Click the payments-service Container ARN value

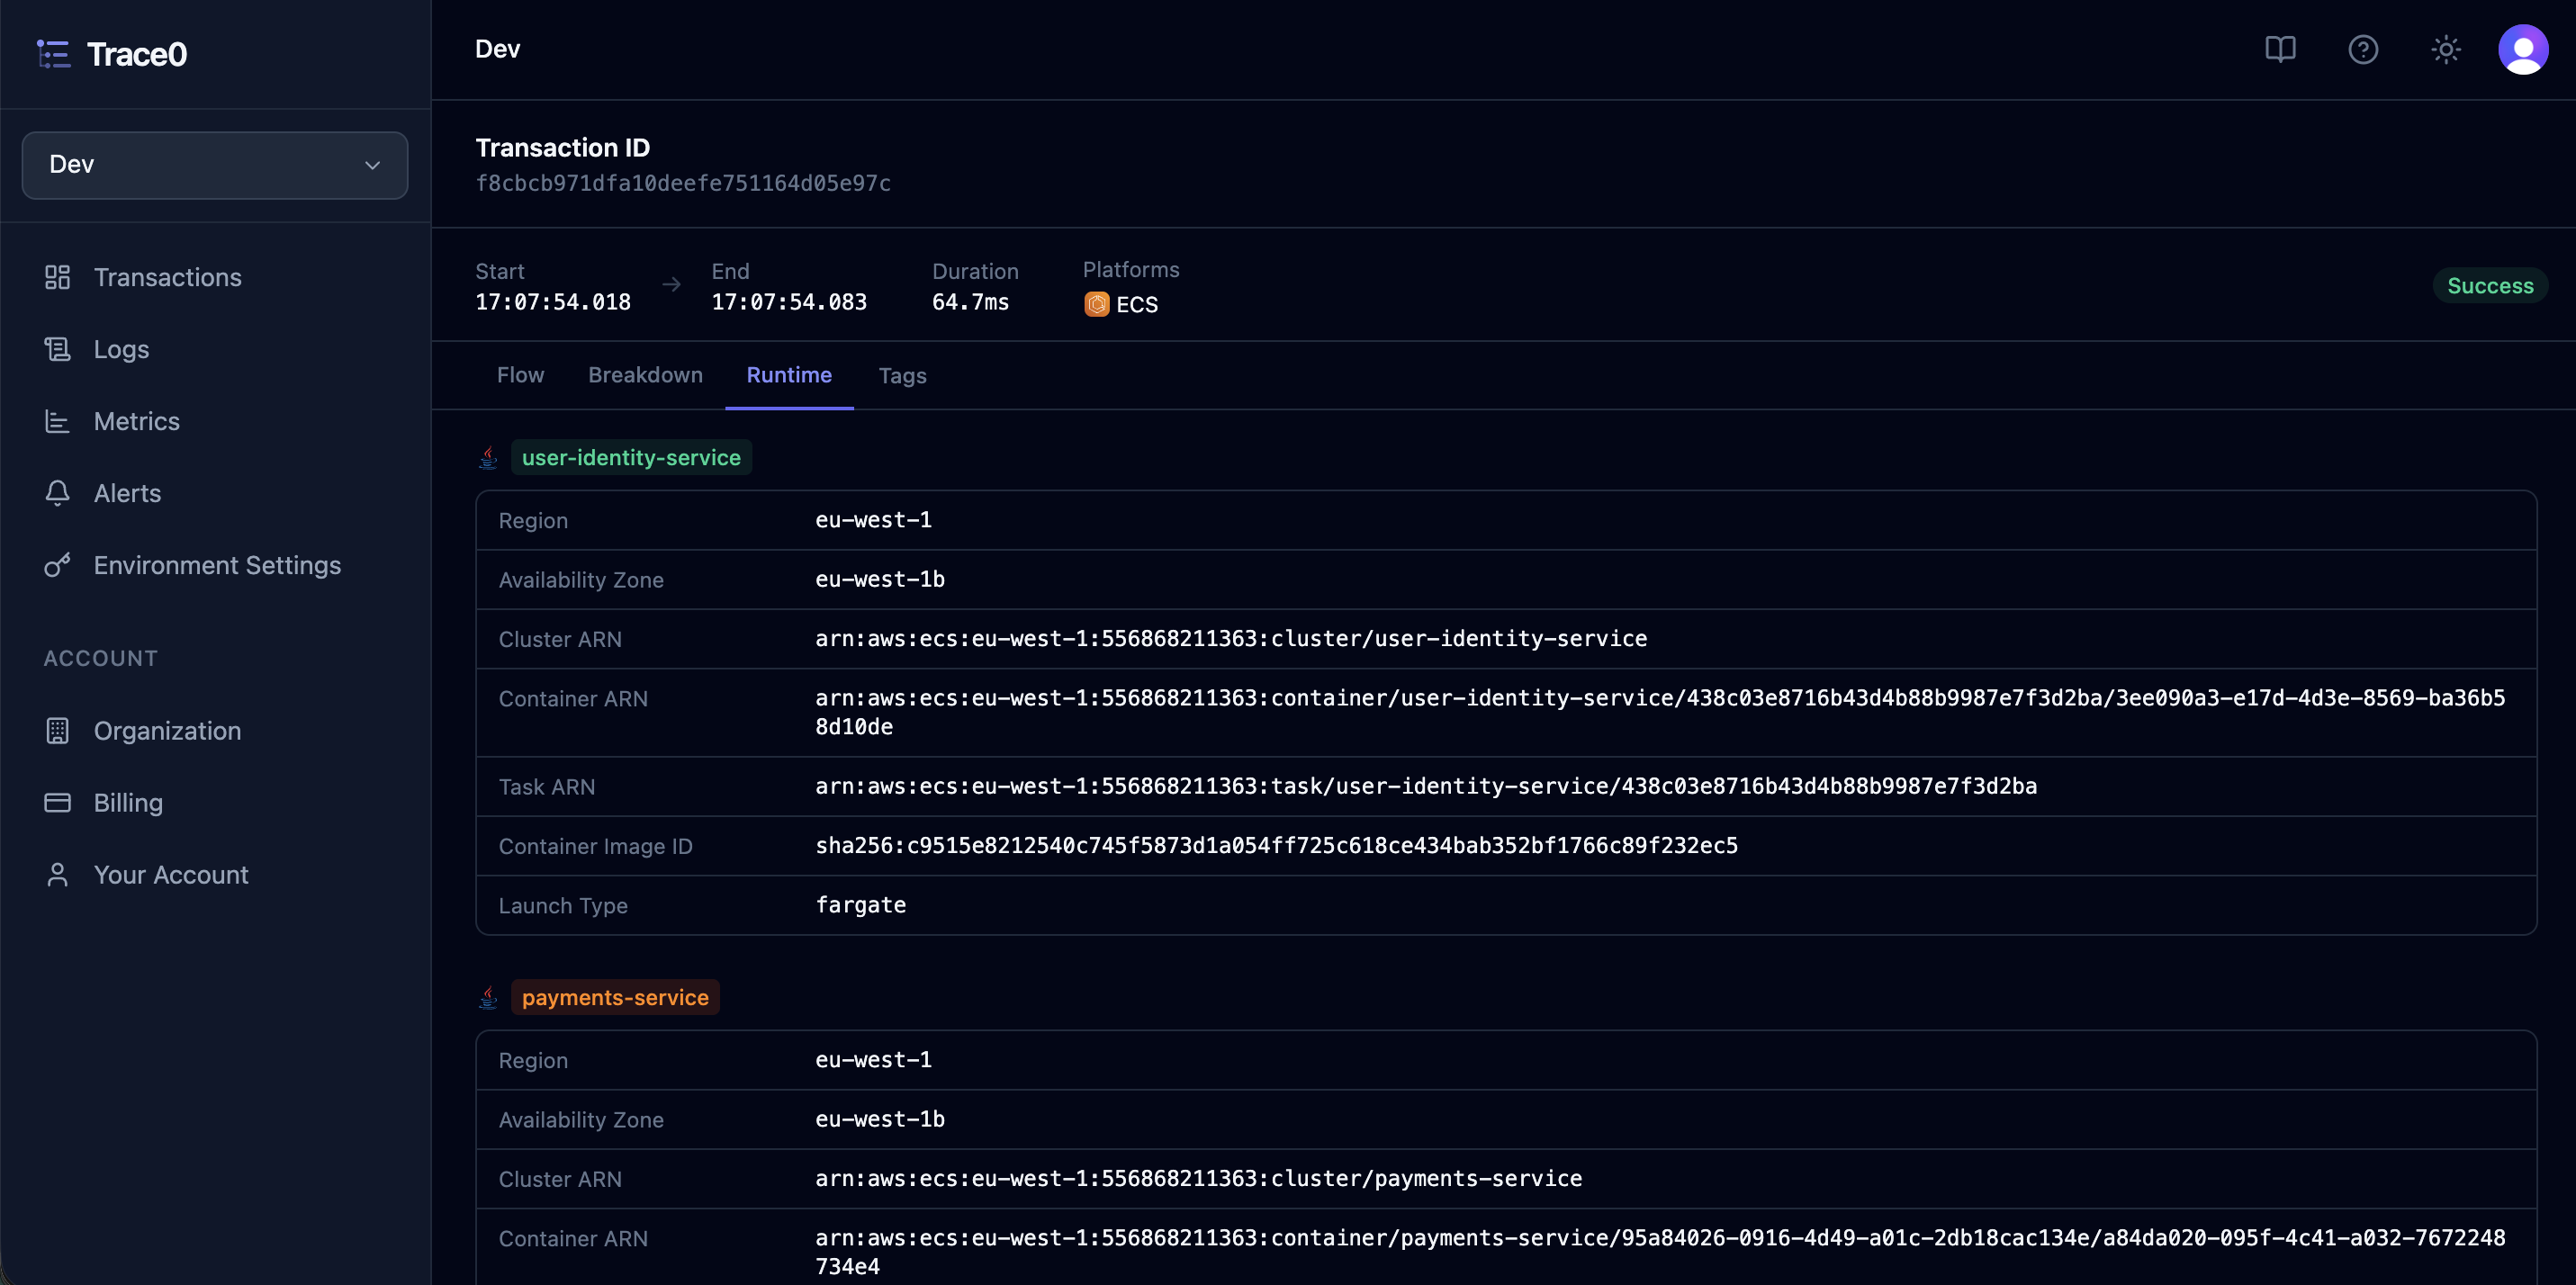[1660, 1252]
